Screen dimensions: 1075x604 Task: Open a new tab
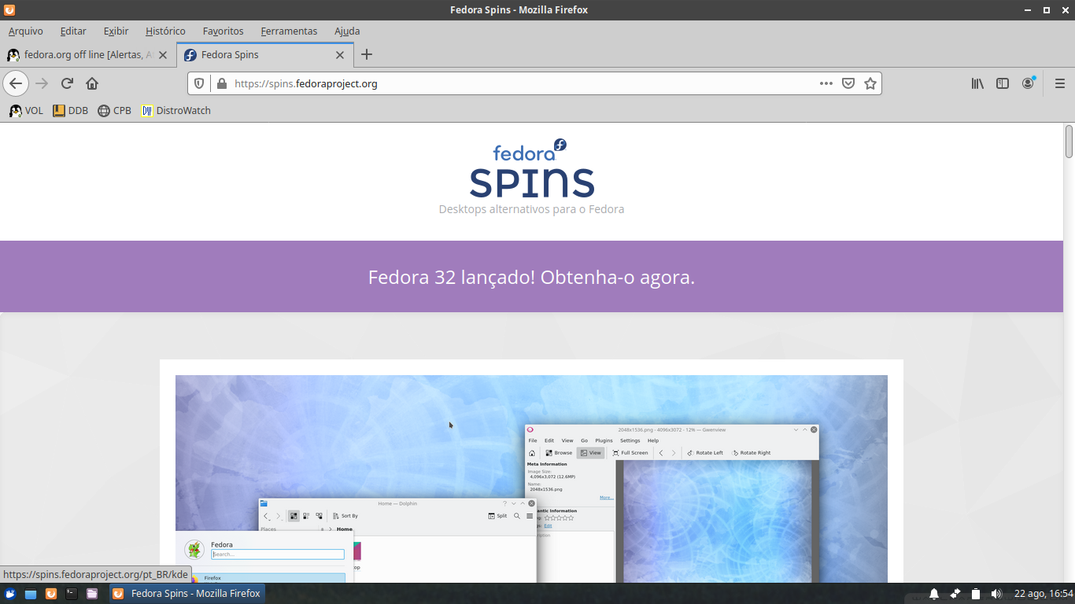click(367, 54)
